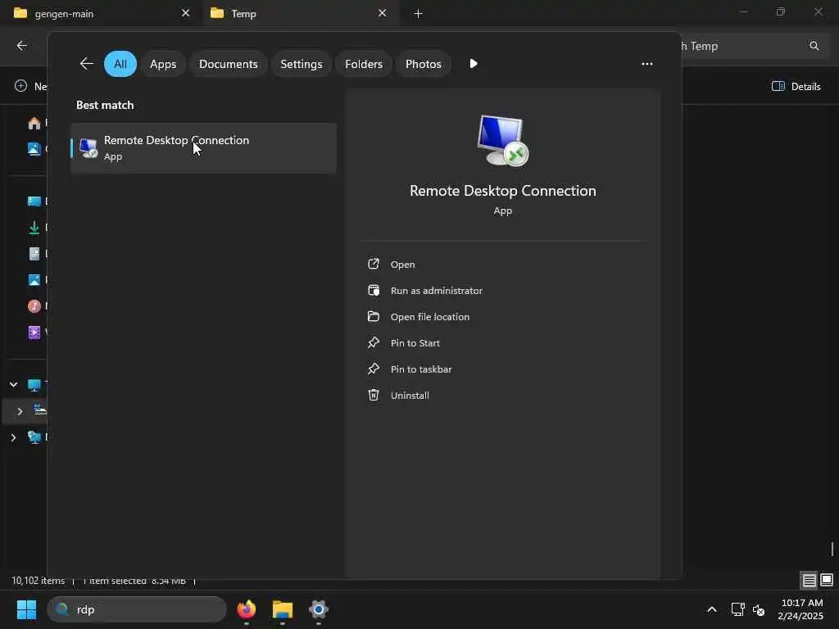Click the folder icon beside Open file location
The height and width of the screenshot is (629, 839).
374,316
